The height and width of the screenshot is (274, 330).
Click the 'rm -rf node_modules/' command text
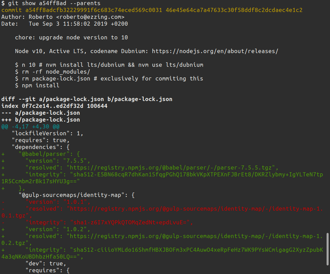pos(52,72)
